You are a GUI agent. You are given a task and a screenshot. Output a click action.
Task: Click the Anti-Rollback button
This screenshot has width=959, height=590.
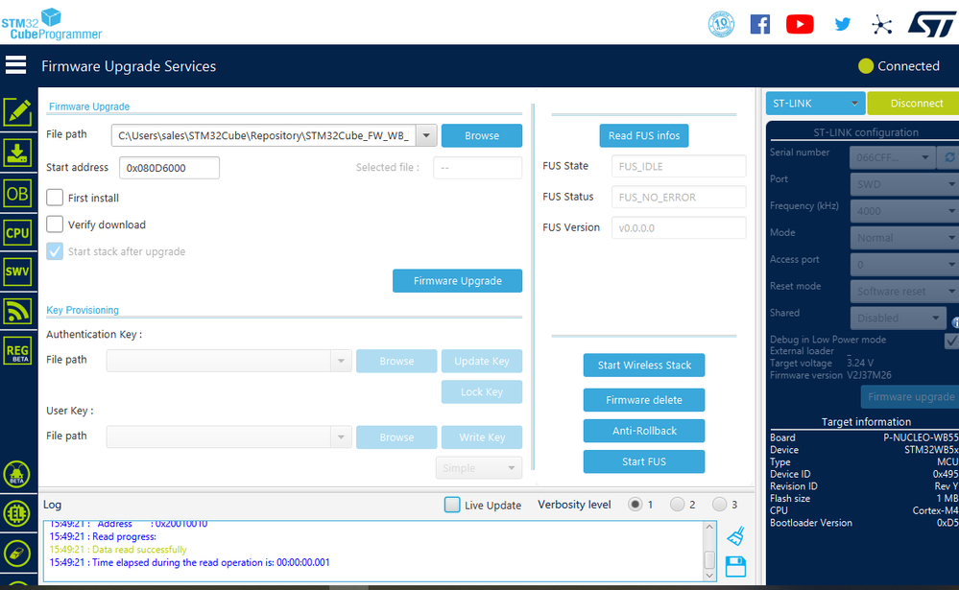pos(644,431)
